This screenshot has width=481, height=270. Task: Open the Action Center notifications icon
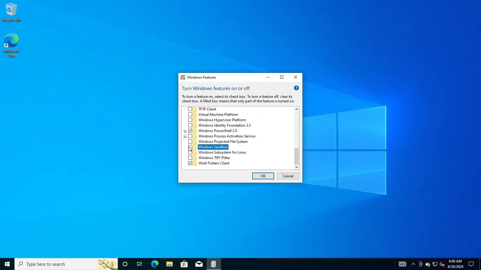click(471, 264)
